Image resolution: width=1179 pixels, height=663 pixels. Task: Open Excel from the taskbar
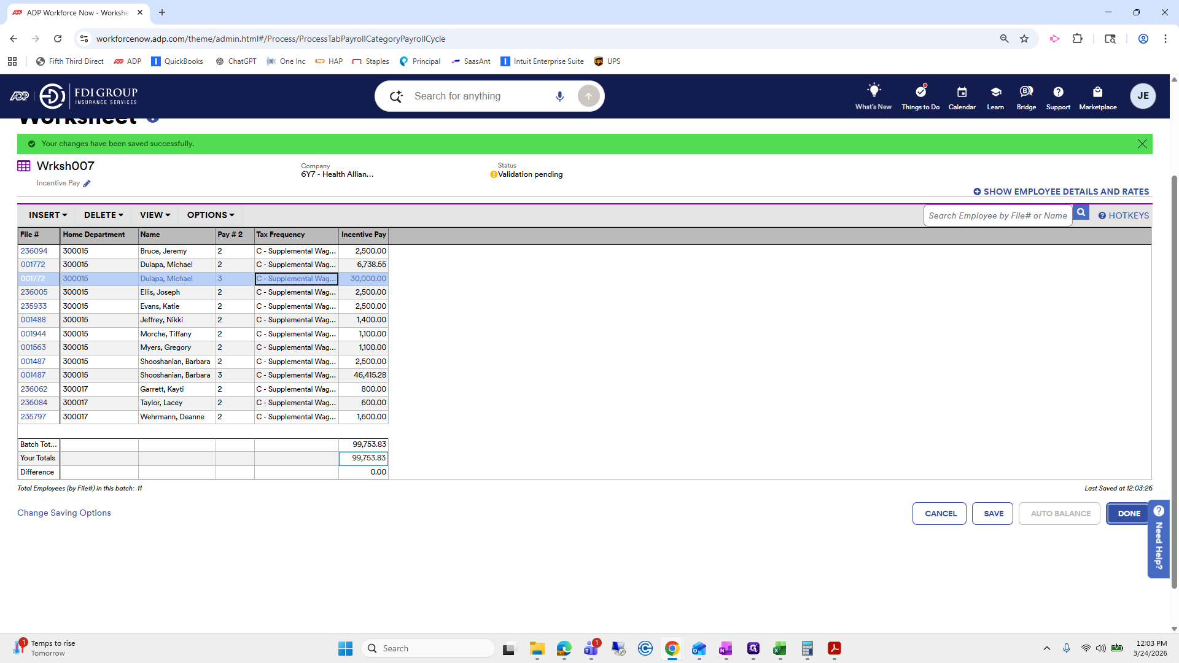pos(780,648)
